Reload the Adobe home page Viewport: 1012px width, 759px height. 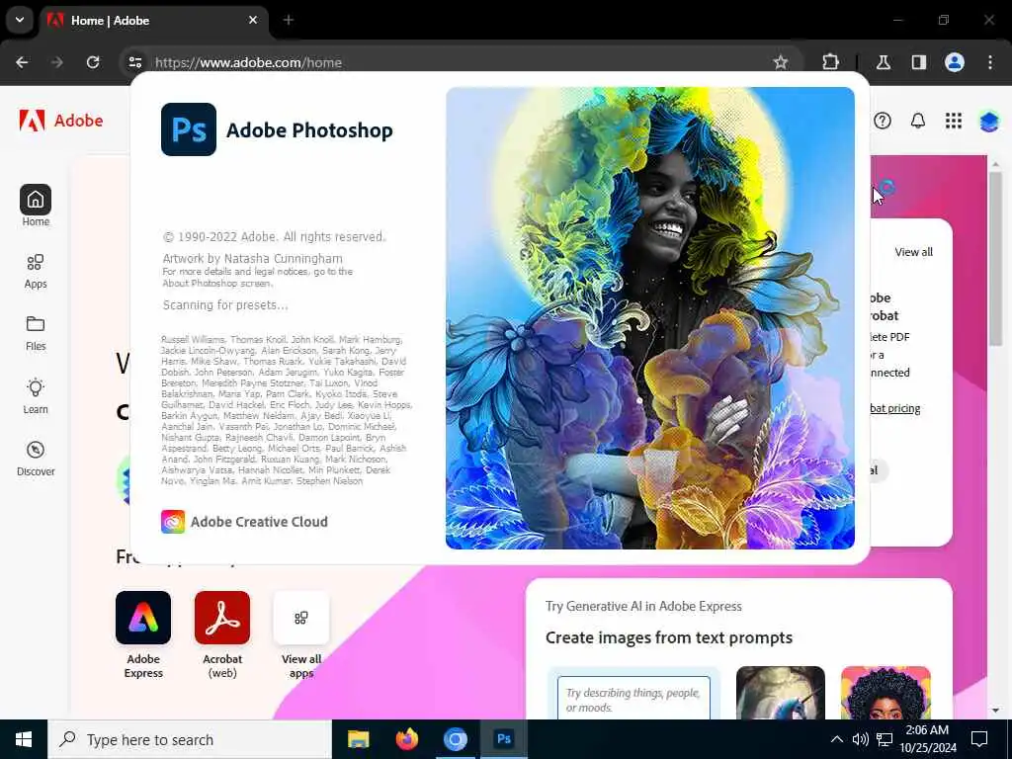pyautogui.click(x=93, y=62)
